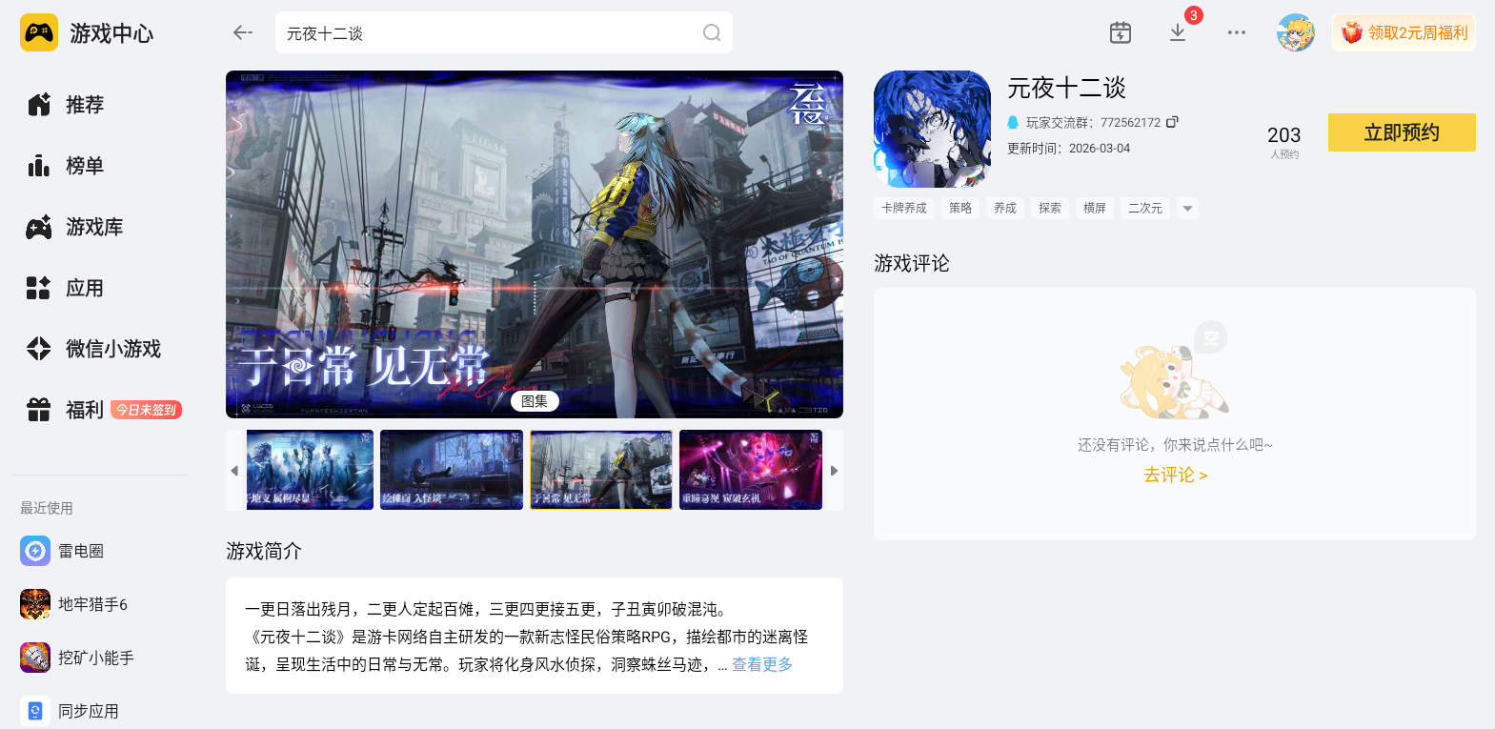This screenshot has width=1495, height=729.
Task: Click the 元夜十二谈 game title
Action: click(1067, 88)
